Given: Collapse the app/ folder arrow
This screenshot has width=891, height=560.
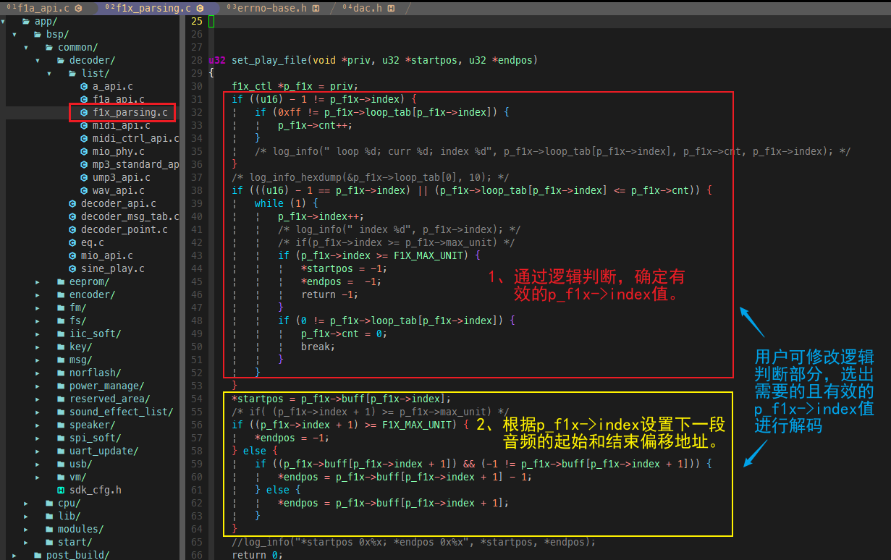Looking at the screenshot, I should click(x=4, y=22).
